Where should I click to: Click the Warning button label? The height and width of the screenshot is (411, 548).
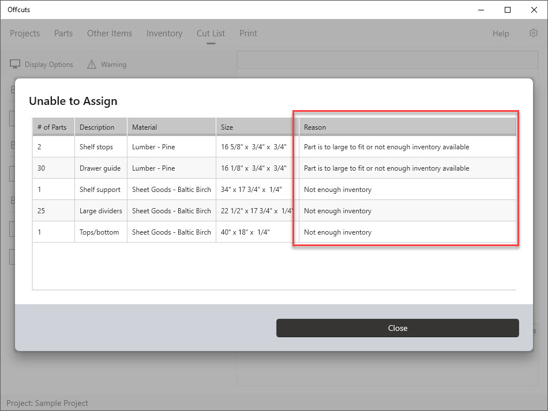point(114,65)
